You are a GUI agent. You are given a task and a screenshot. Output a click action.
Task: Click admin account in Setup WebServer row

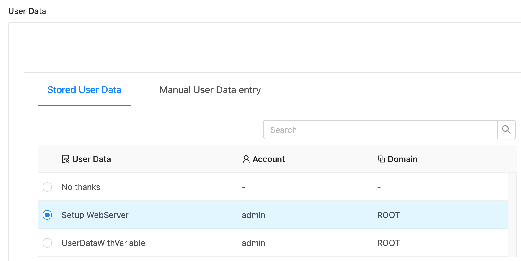click(253, 215)
